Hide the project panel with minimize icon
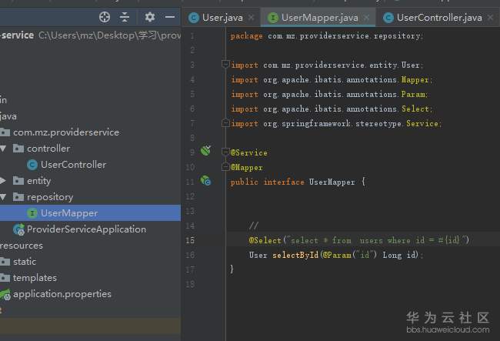This screenshot has width=500, height=341. coord(170,17)
